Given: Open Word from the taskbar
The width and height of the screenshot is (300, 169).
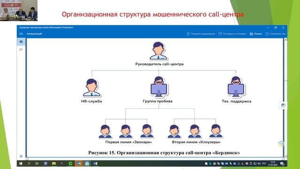Looking at the screenshot, I should tap(96, 163).
